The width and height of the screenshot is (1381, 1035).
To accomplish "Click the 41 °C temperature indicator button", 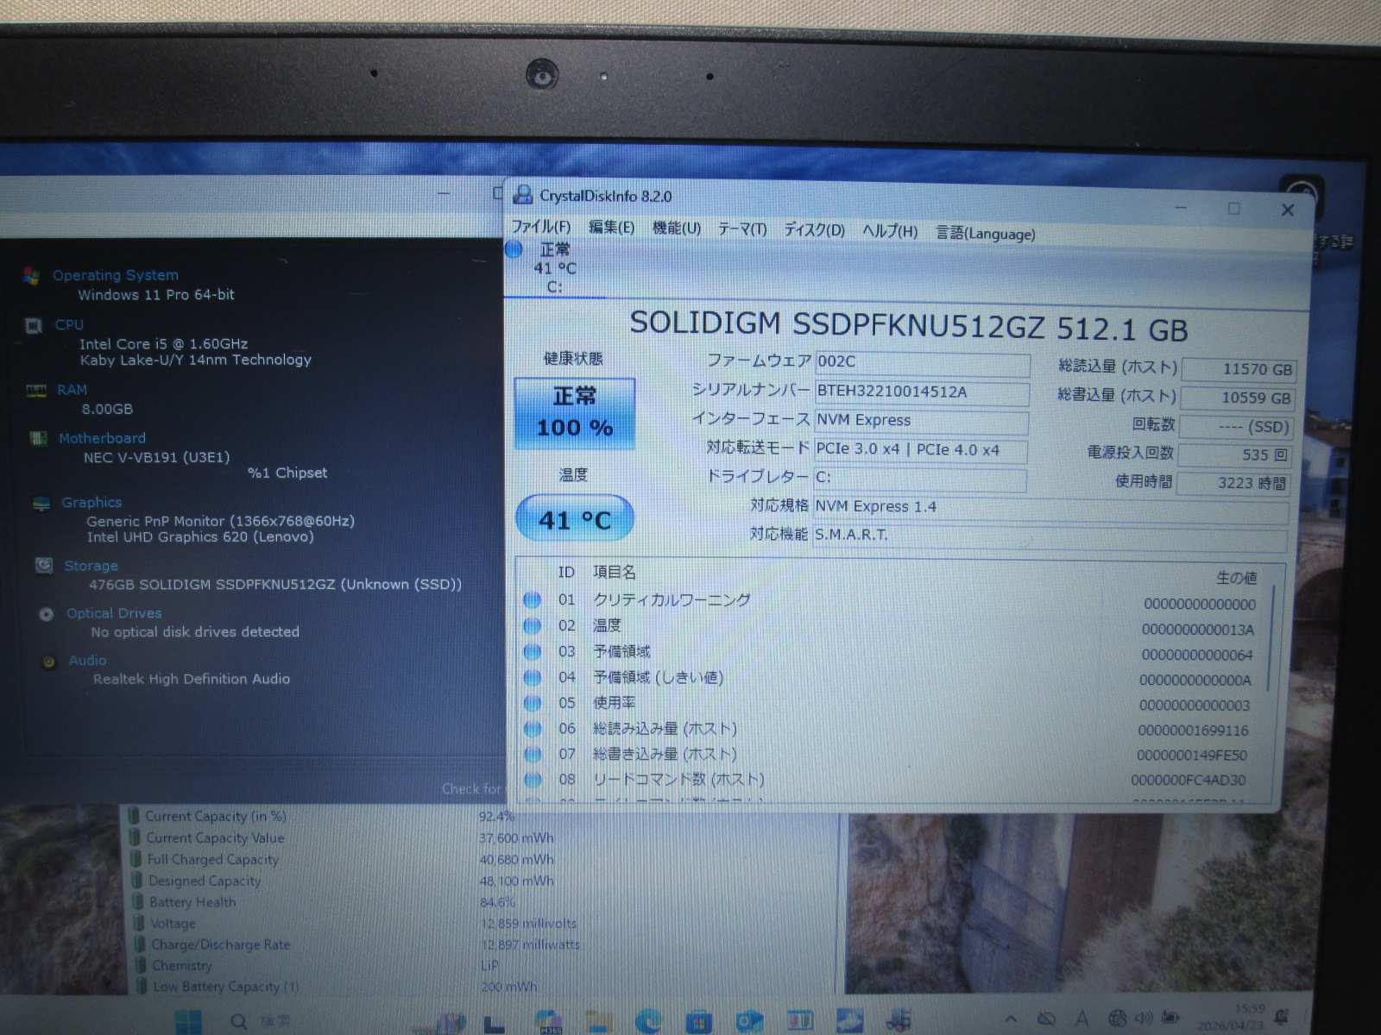I will 575,519.
